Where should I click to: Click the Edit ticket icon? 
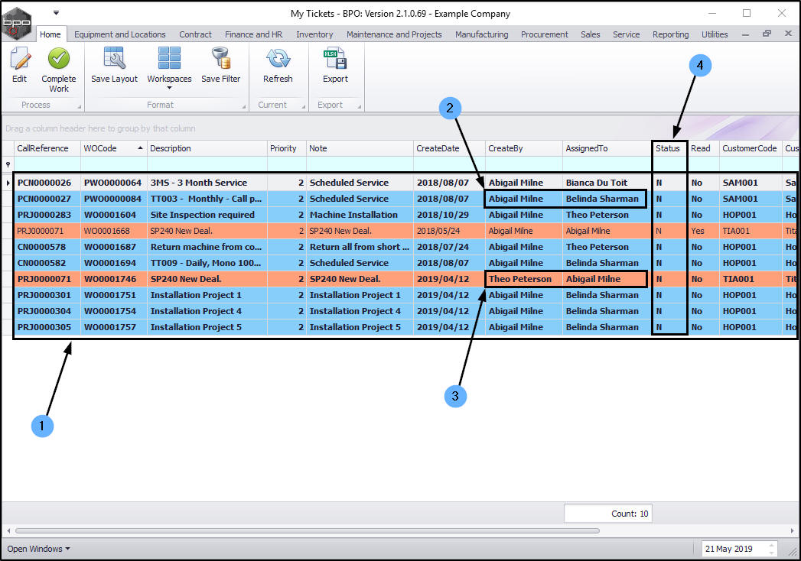click(20, 59)
